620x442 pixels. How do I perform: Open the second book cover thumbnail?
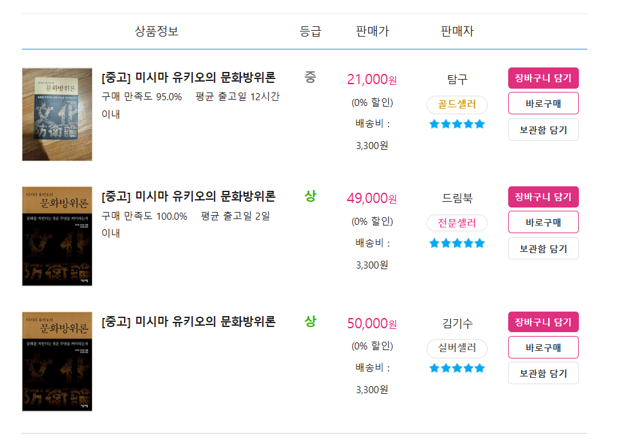pyautogui.click(x=57, y=236)
